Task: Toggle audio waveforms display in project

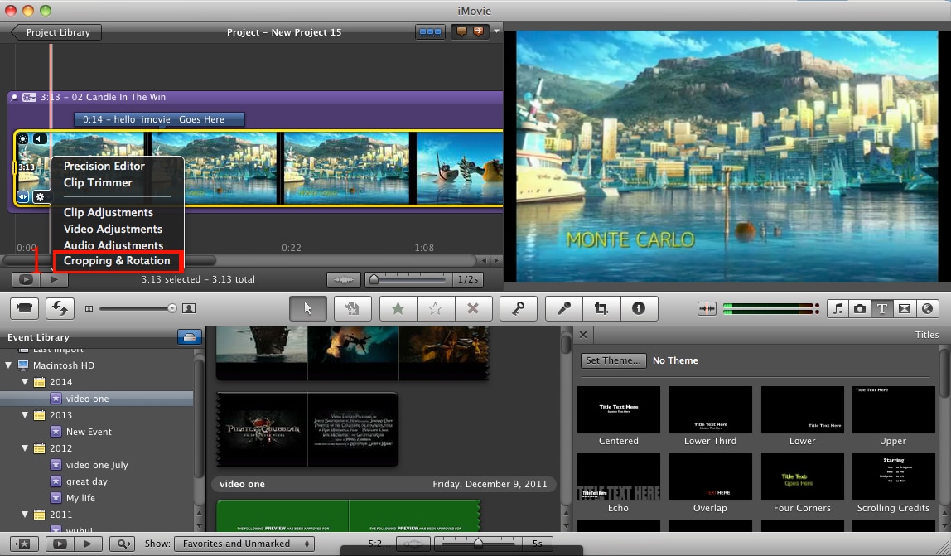Action: tap(344, 279)
